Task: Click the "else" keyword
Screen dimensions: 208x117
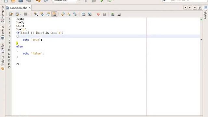Action: tap(19, 46)
